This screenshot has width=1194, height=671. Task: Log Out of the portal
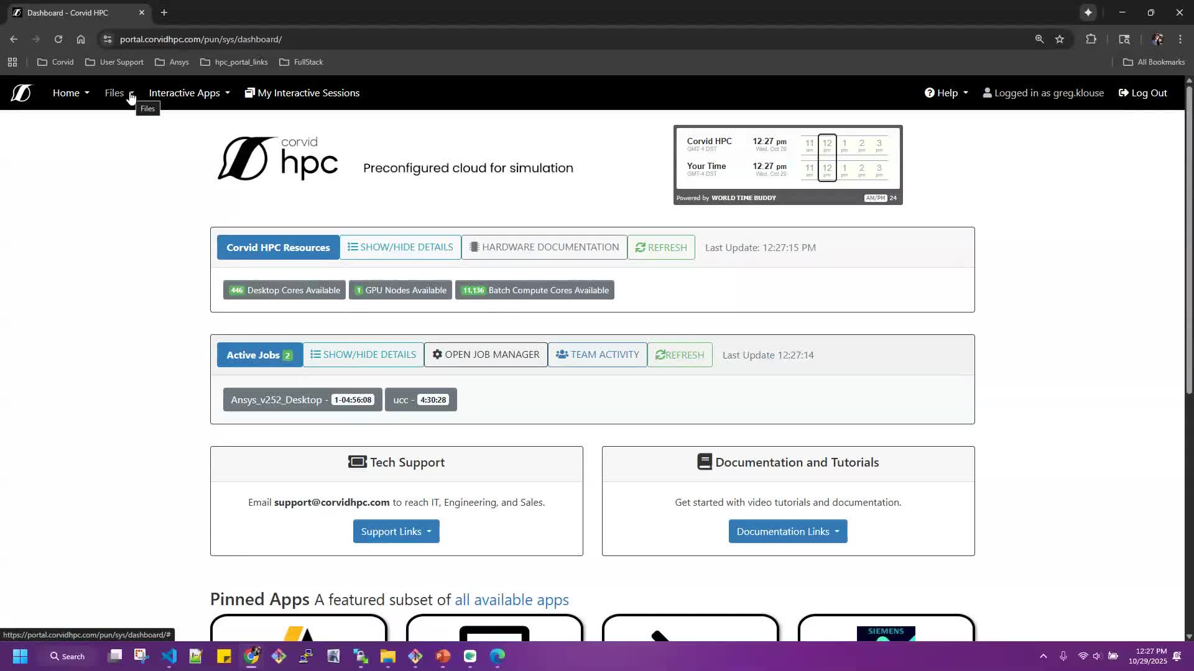click(1142, 93)
